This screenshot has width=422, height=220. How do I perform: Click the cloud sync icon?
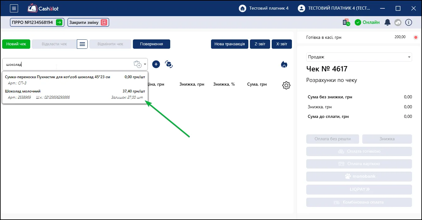pos(398,22)
